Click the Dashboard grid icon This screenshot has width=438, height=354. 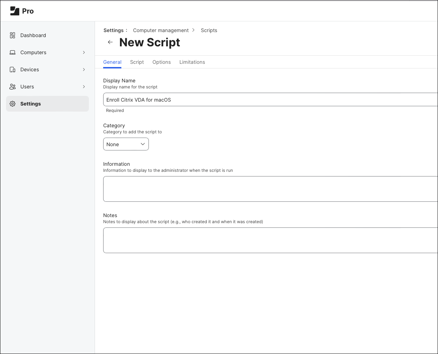(x=12, y=35)
